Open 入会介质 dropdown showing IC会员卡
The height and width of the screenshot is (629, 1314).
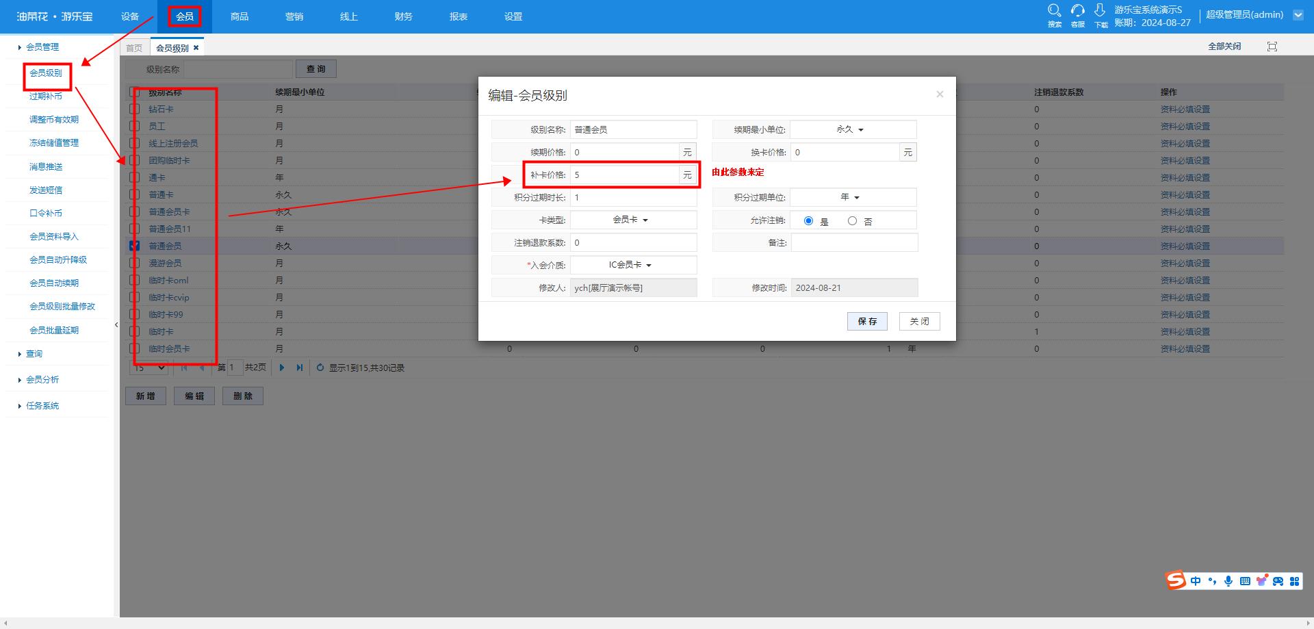[x=633, y=265]
